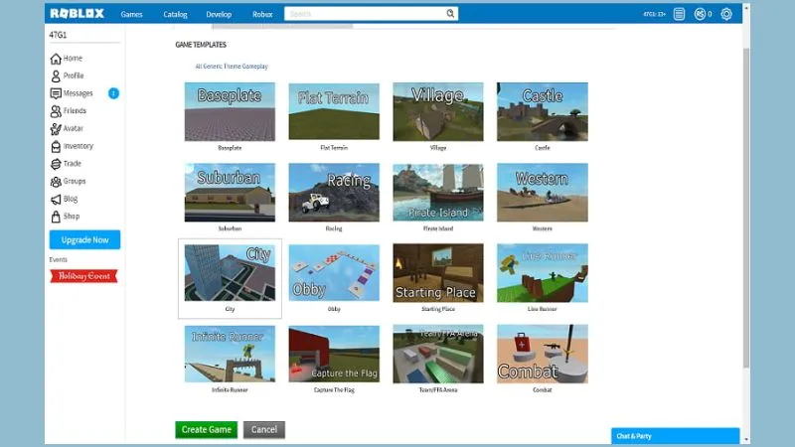Click the page vertical scrollbar
The width and height of the screenshot is (795, 447).
pyautogui.click(x=746, y=208)
